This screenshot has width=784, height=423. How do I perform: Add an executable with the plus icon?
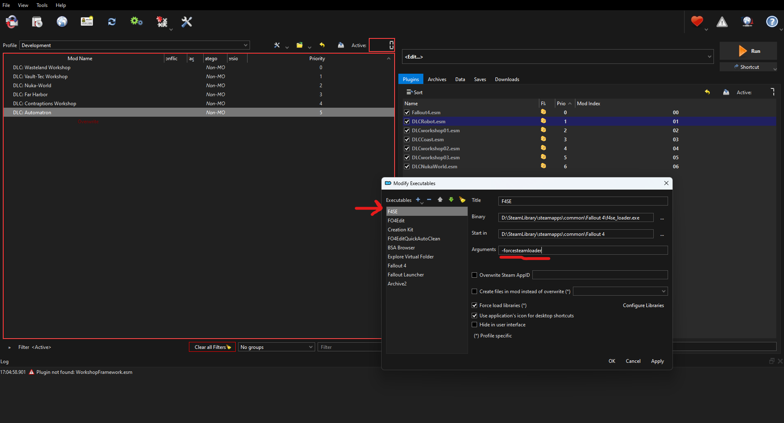tap(418, 200)
